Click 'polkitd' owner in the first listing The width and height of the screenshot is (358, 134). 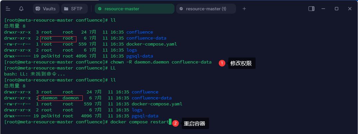pyautogui.click(x=51, y=56)
